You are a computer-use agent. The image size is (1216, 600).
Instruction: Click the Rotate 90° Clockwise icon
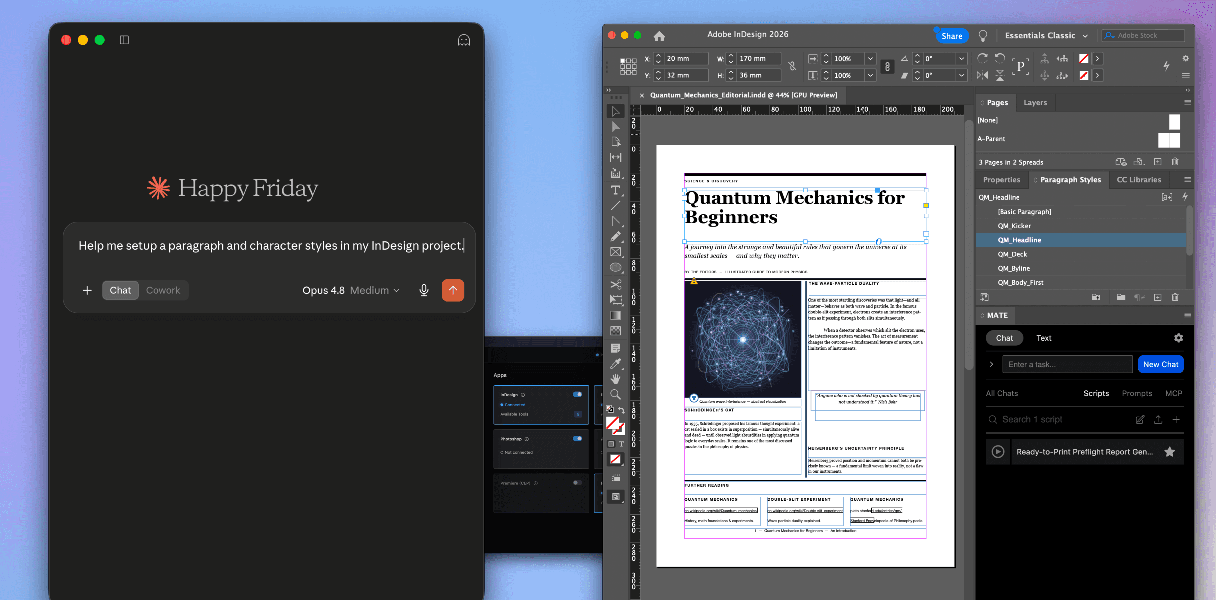click(982, 58)
